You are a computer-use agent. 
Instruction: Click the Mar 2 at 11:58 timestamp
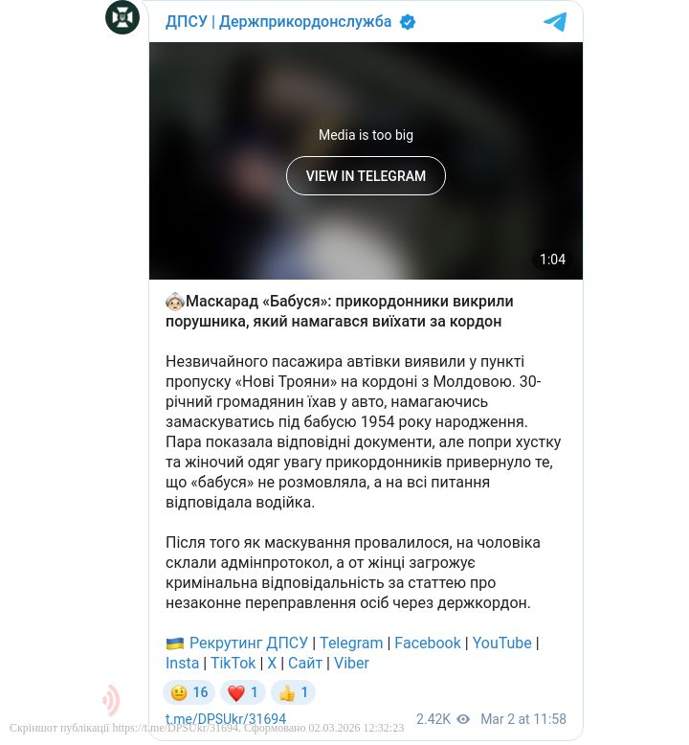523,719
